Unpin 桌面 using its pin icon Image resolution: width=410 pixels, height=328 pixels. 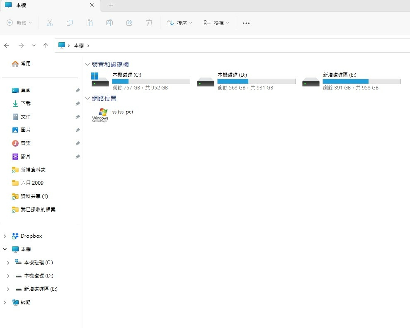[x=78, y=90]
